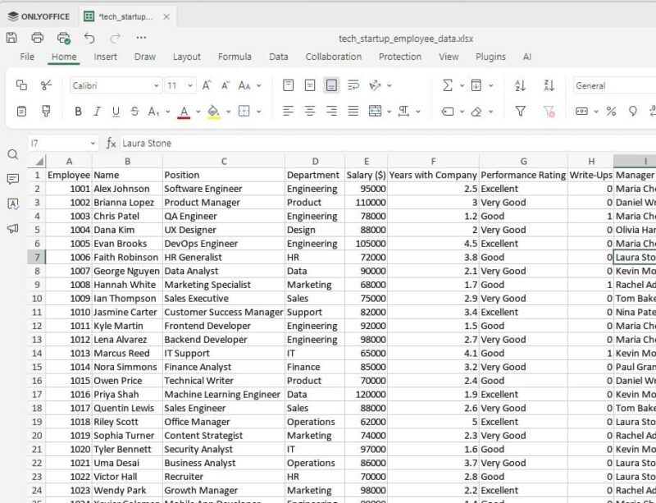Enable a filter on the data
Viewport: 656px width, 503px height.
tap(520, 111)
